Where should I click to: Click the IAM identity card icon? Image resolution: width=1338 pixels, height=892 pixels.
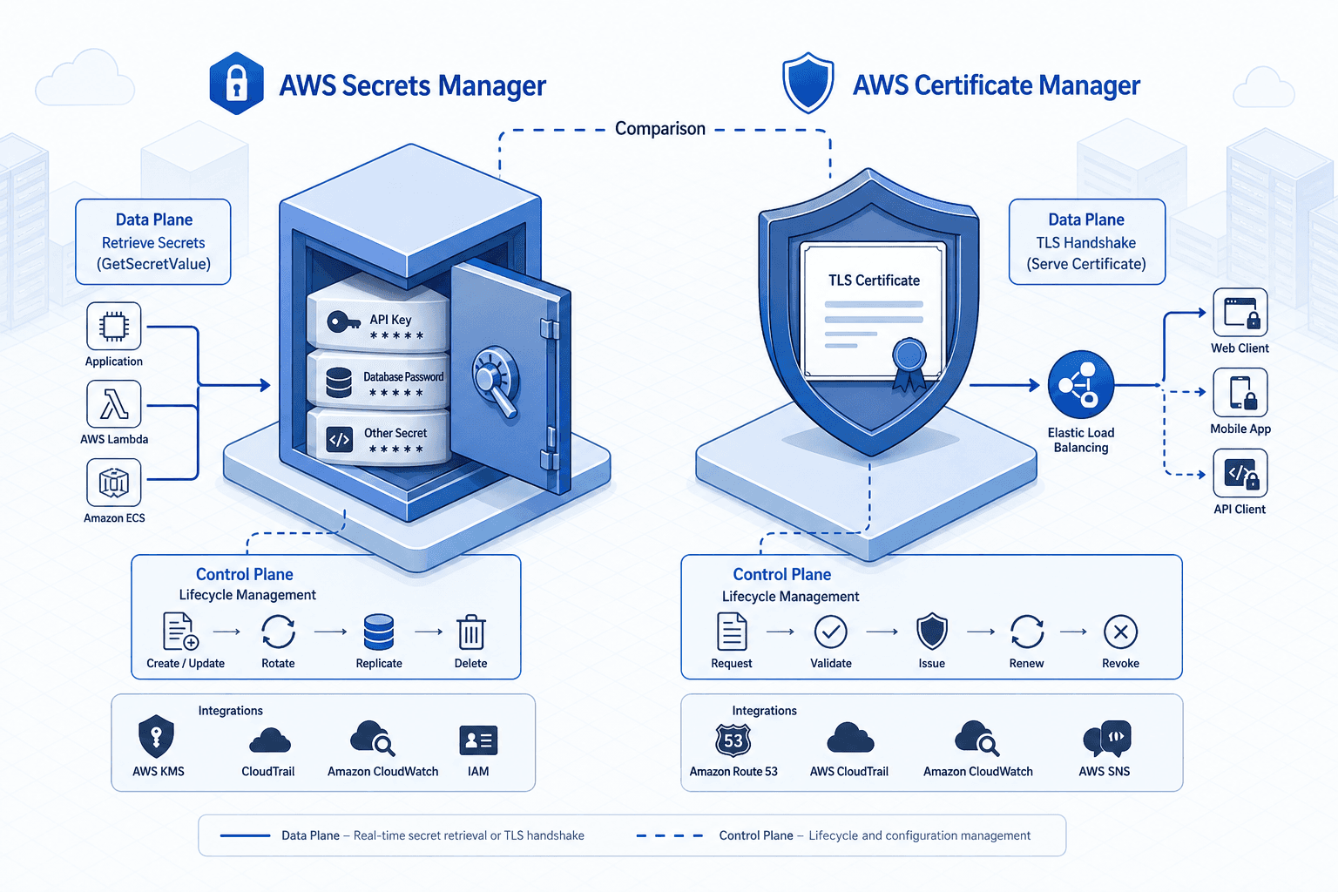point(478,740)
